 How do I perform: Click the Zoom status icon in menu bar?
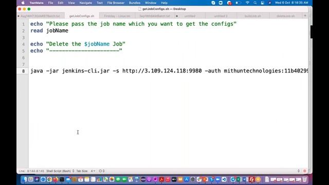tap(221, 3)
